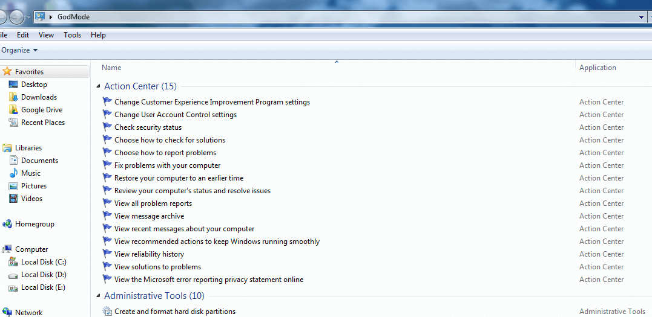Select the Computer label in the navigation pane
Image resolution: width=652 pixels, height=317 pixels.
[x=31, y=249]
